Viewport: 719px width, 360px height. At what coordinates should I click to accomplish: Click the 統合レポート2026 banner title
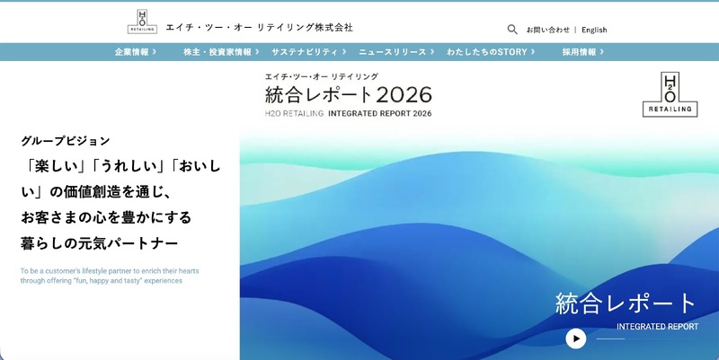click(x=348, y=95)
